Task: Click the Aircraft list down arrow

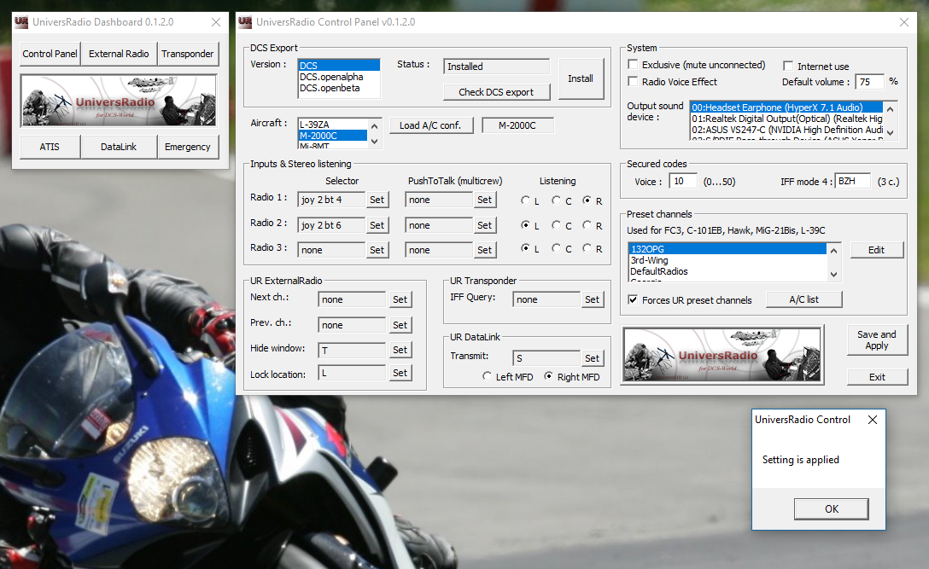Action: 375,141
